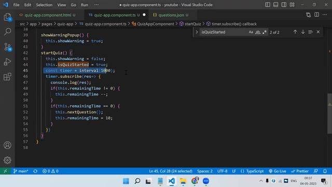Open changes compare icon in editor toolbar
Viewport: 332px width, 187px height.
click(309, 15)
